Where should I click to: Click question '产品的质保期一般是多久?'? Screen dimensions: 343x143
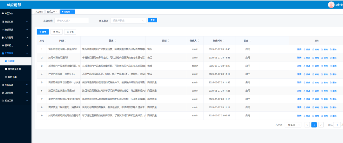point(62,74)
